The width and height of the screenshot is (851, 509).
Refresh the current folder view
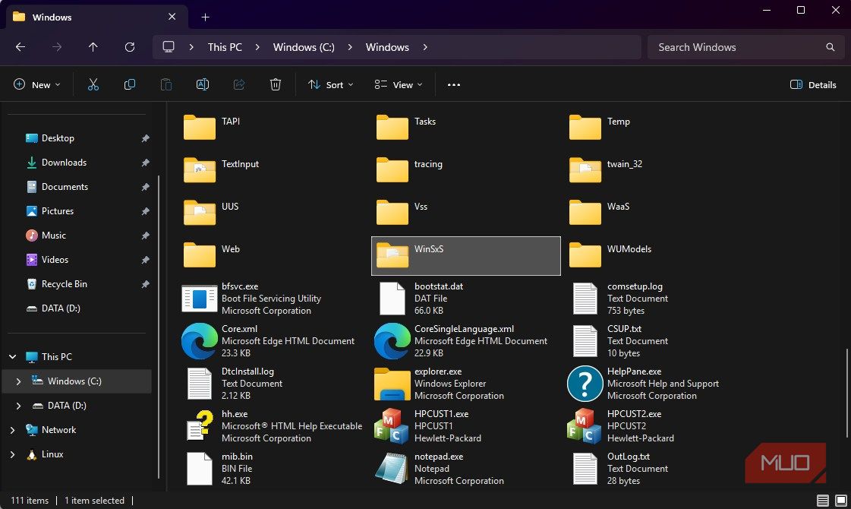[130, 47]
